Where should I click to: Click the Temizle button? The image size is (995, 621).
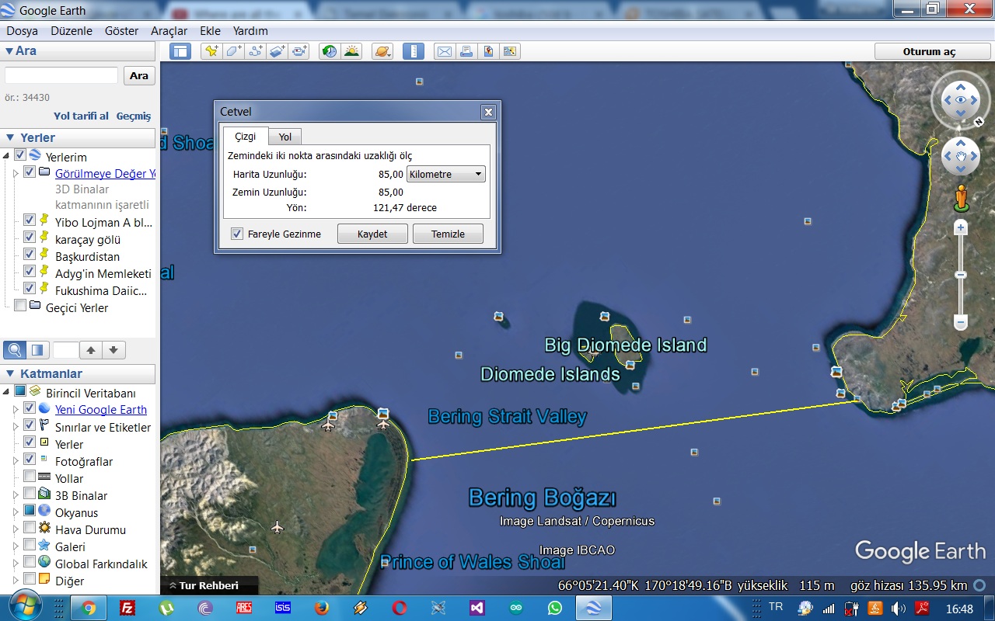448,234
